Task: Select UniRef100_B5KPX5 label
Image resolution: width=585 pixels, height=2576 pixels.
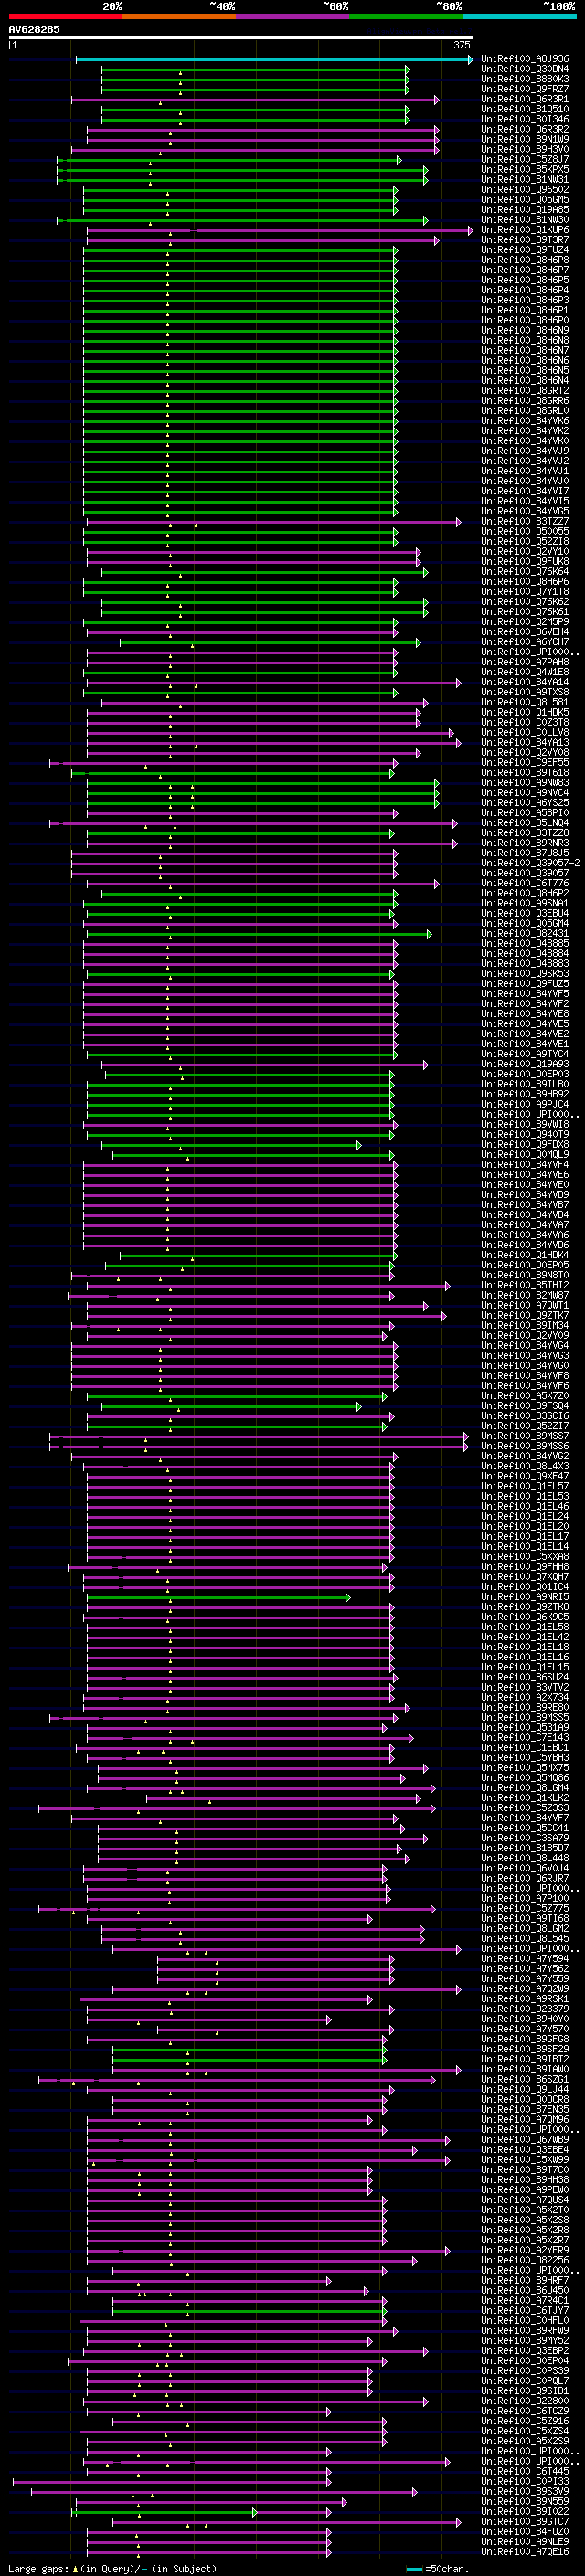Action: tap(525, 169)
